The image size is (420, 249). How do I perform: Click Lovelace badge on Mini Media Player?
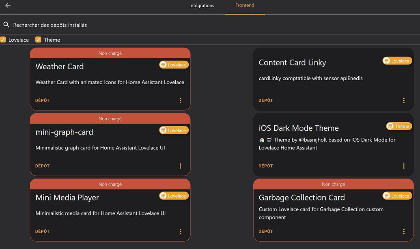coord(174,196)
